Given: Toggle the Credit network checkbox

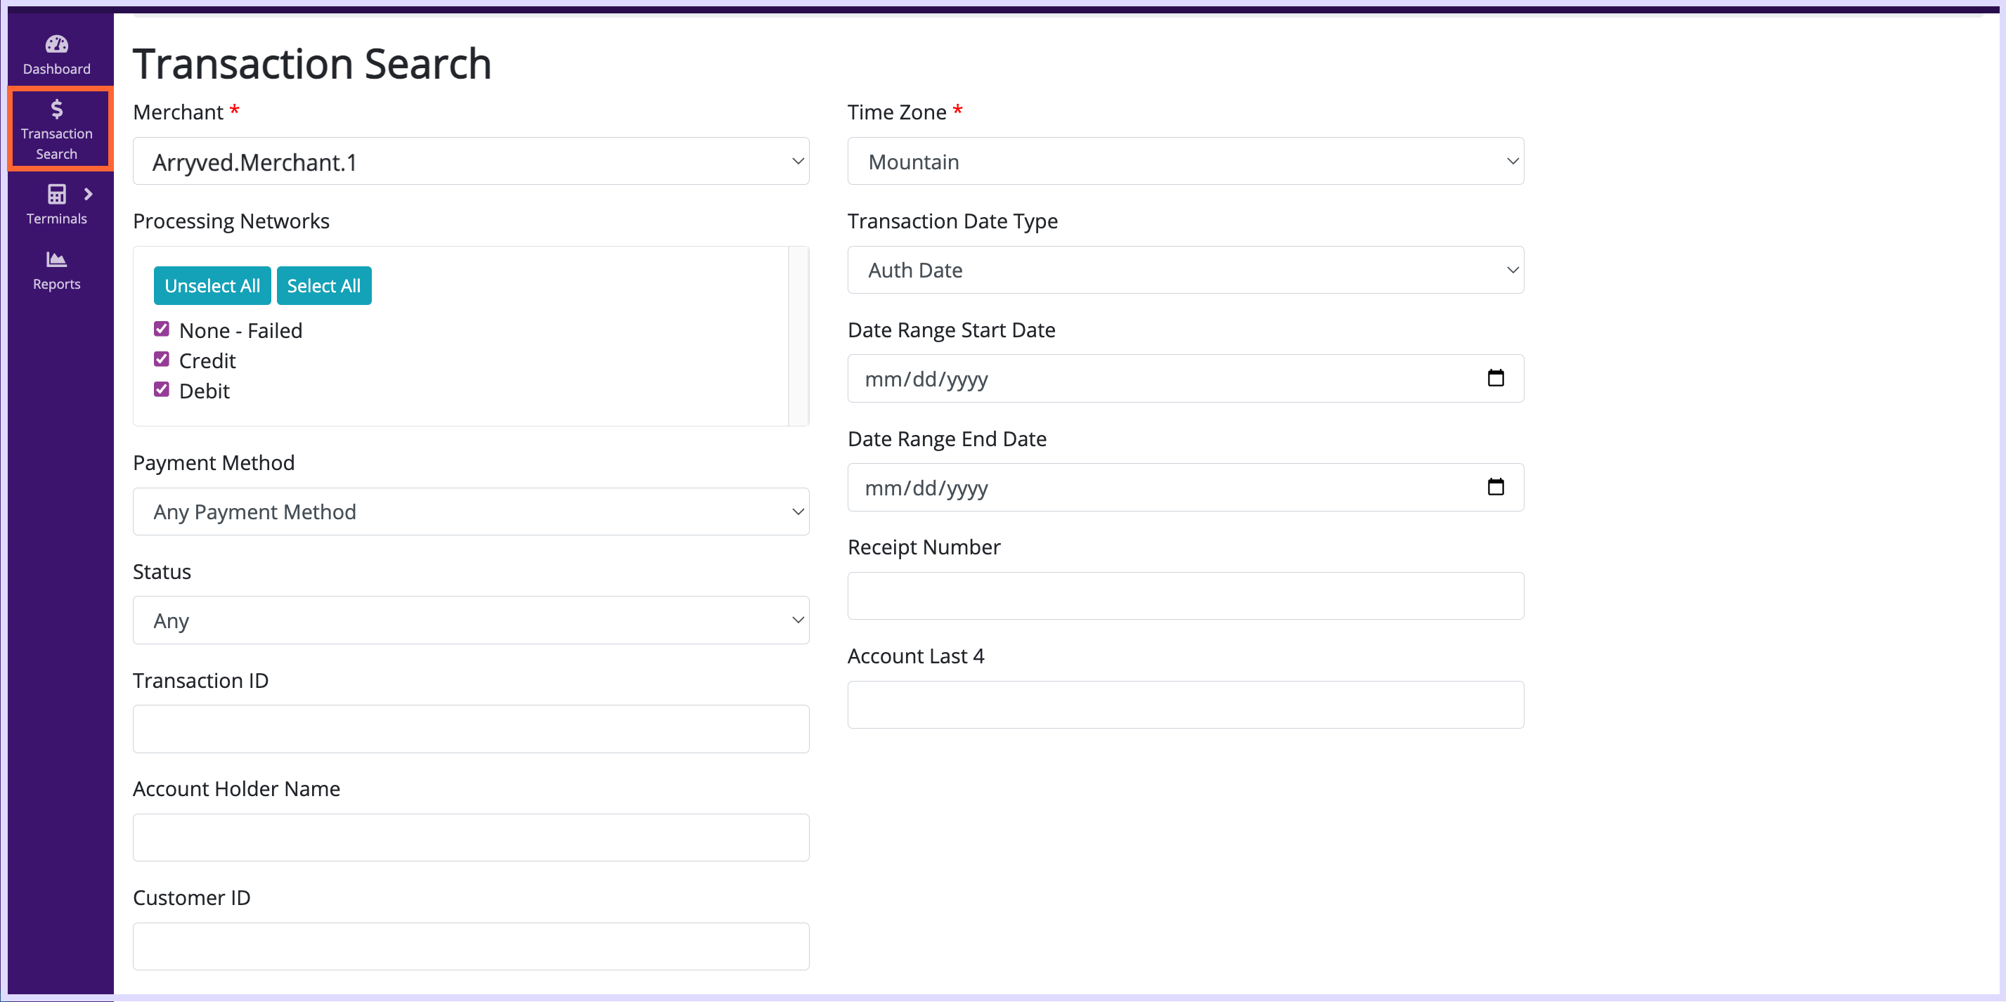Looking at the screenshot, I should [x=161, y=359].
